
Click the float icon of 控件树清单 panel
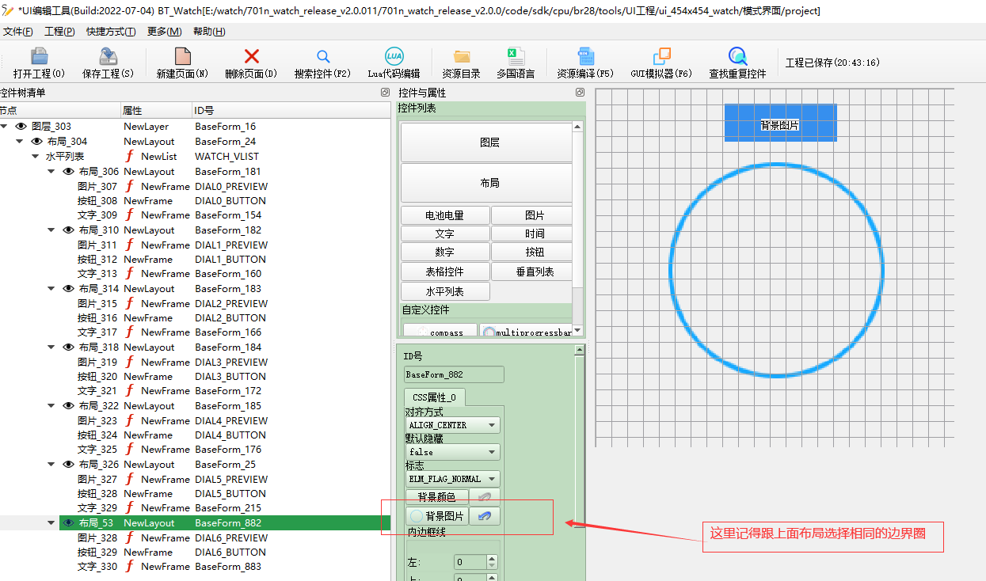pyautogui.click(x=385, y=93)
